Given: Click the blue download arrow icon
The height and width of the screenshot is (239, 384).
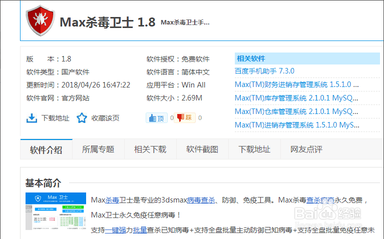Looking at the screenshot, I should [x=32, y=118].
